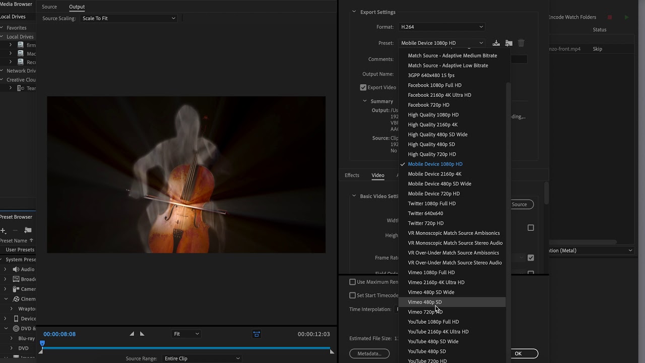Open the Format H.264 dropdown
Viewport: 645px width, 363px height.
[441, 27]
